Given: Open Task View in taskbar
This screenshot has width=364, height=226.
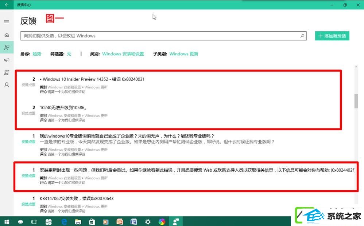Looking at the screenshot, I should pos(34,222).
